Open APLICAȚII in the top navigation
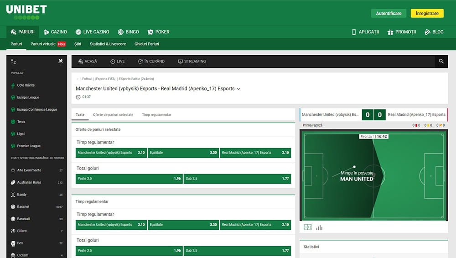Viewport: 456px width, 258px height. coord(365,32)
